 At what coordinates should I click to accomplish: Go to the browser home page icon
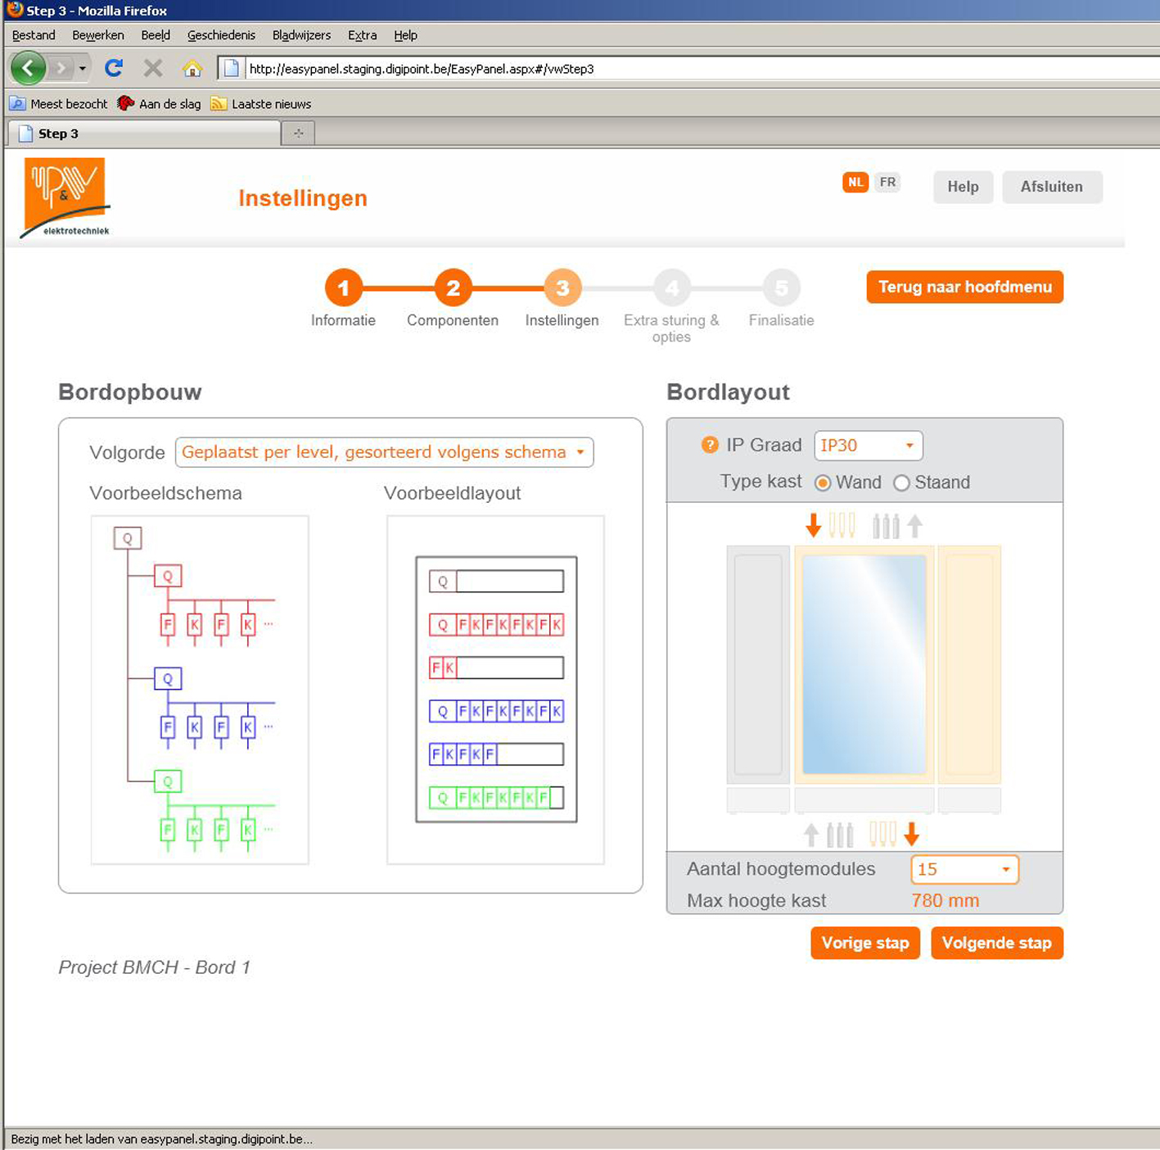[192, 68]
